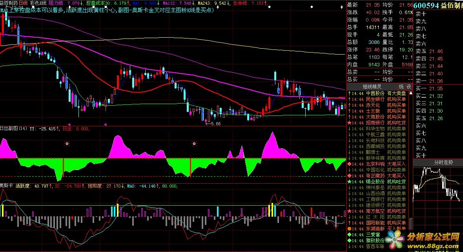463x252 pixels.
Task: Click the red diamond icon beside 奇正藏药
Action: tap(349, 176)
